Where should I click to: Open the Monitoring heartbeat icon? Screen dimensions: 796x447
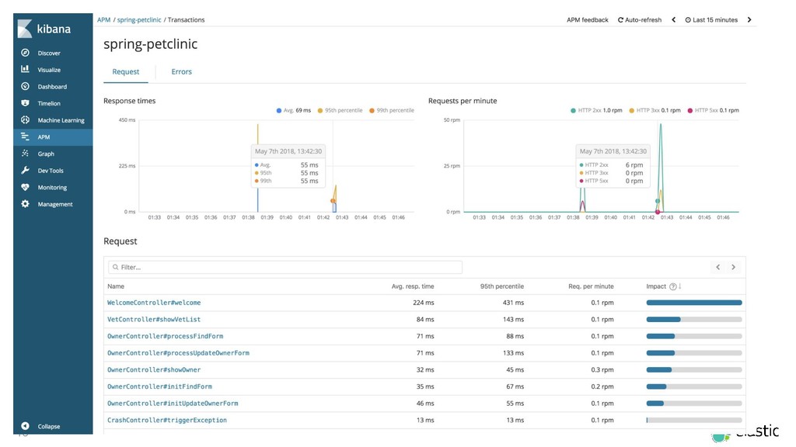point(25,188)
